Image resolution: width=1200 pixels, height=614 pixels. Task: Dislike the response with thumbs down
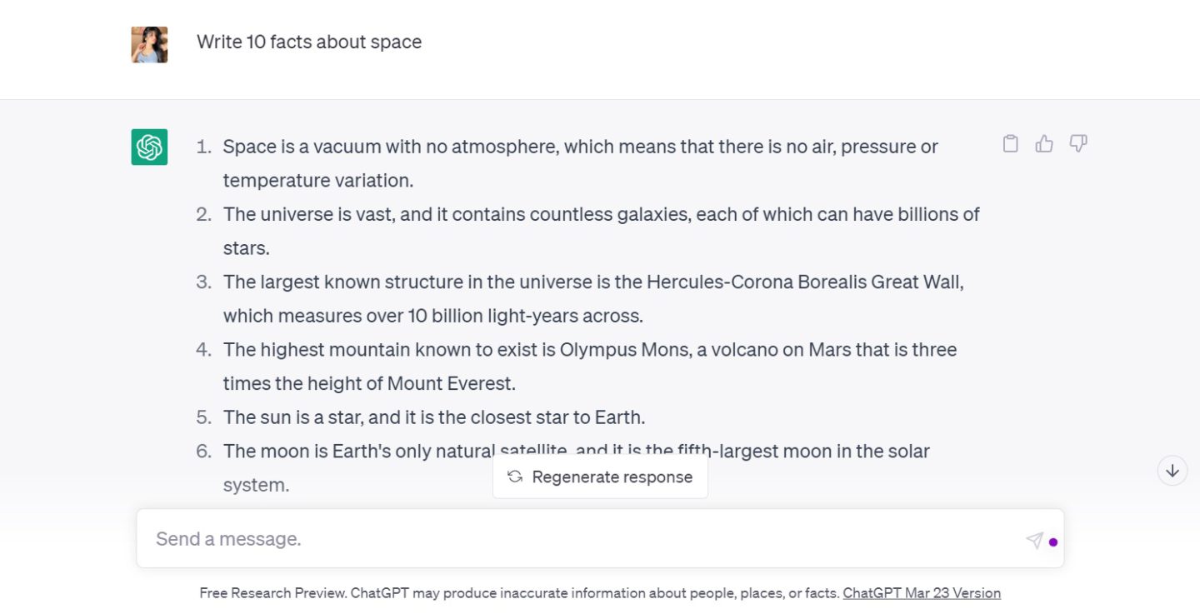[x=1078, y=144]
